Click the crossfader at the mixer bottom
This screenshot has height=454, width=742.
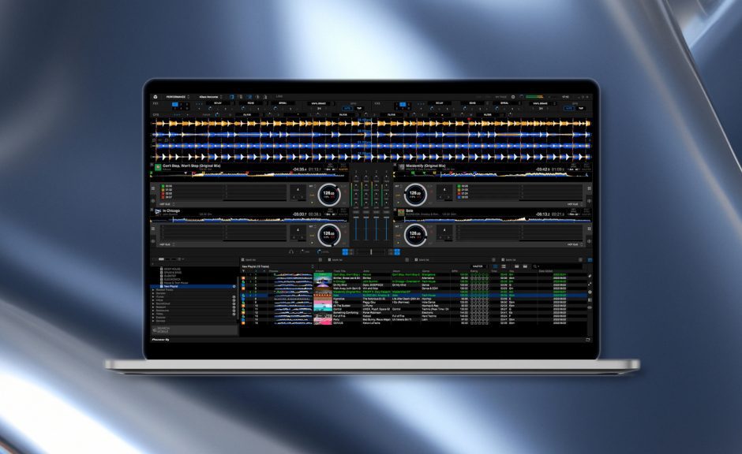click(371, 251)
